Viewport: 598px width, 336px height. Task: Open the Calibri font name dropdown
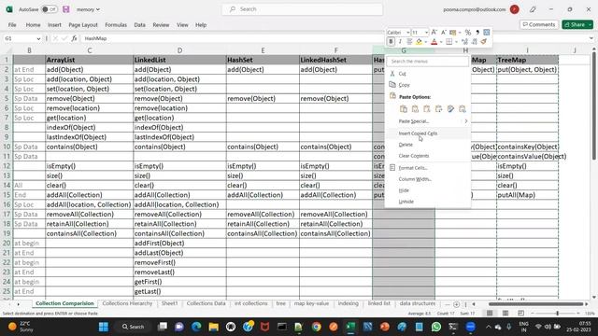pos(407,33)
